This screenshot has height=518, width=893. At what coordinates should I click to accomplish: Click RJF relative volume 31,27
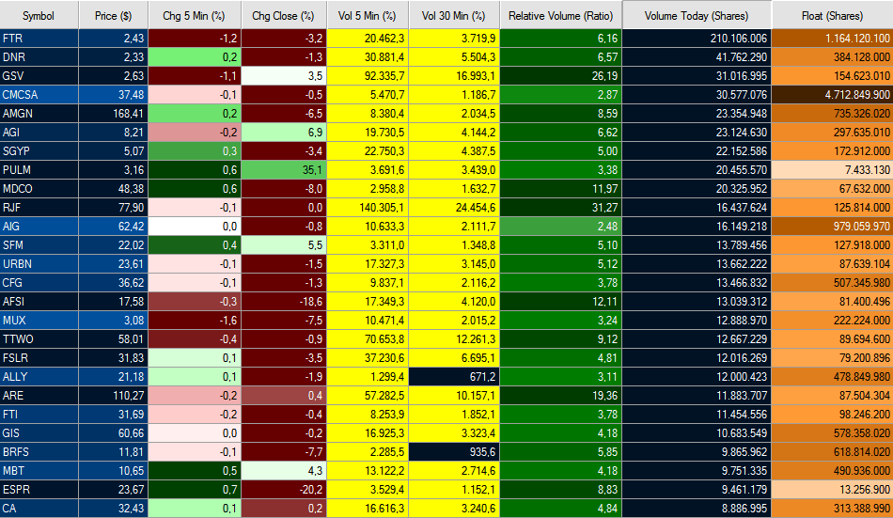click(561, 208)
